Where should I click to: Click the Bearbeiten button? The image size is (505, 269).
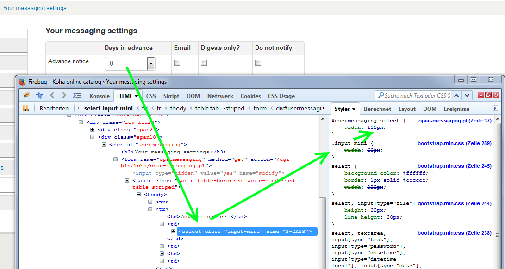point(54,109)
